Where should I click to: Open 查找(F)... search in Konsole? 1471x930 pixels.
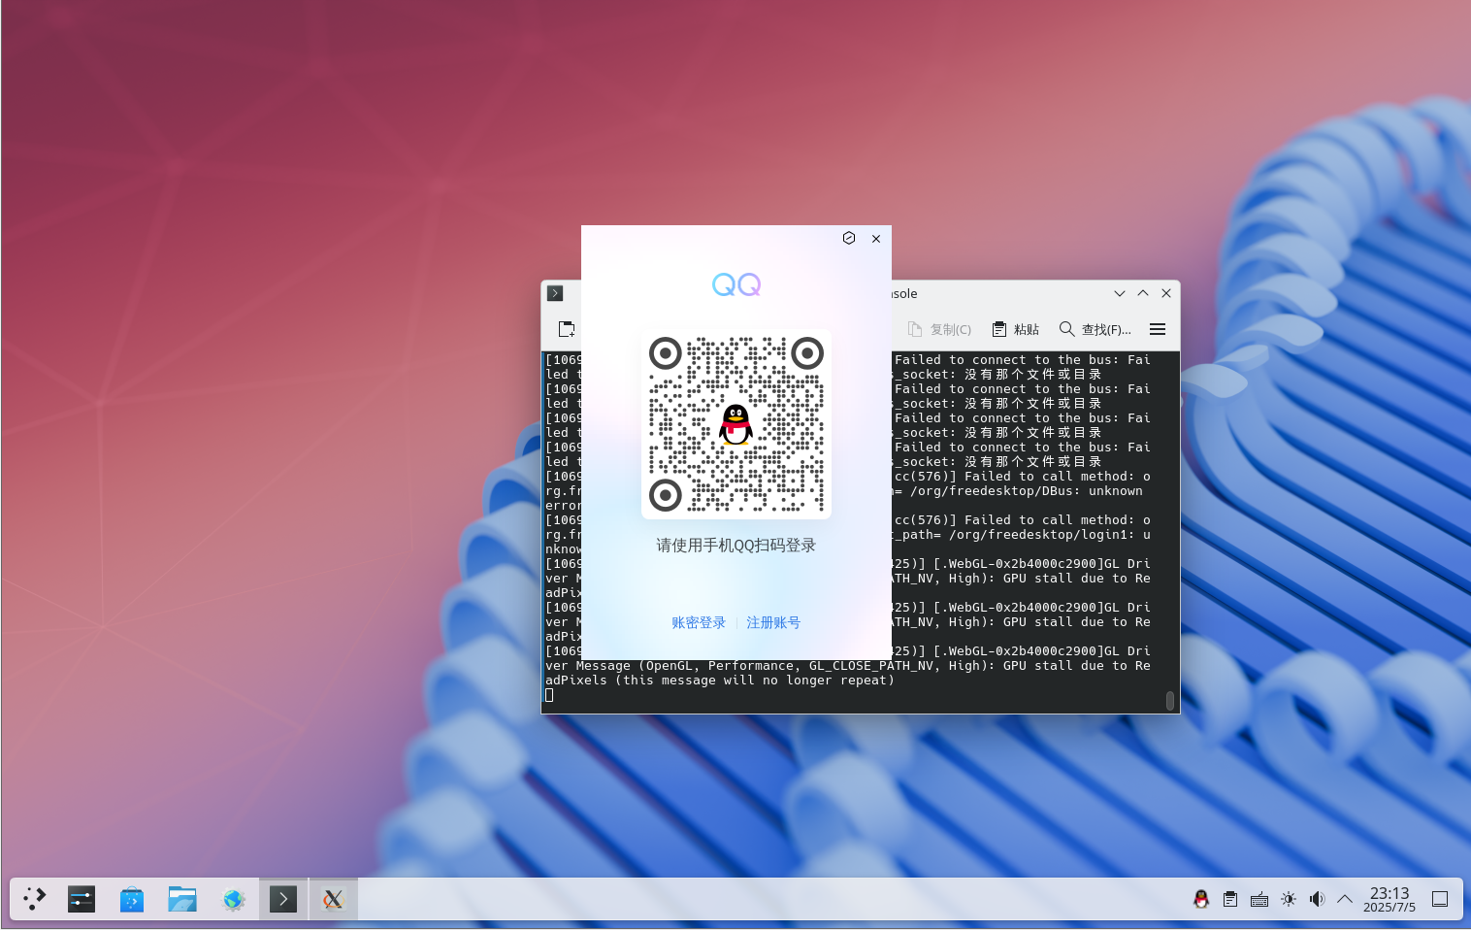(x=1095, y=329)
